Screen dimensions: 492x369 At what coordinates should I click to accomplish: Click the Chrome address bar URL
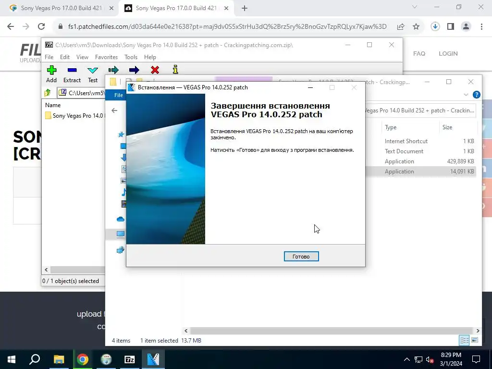coord(227,27)
